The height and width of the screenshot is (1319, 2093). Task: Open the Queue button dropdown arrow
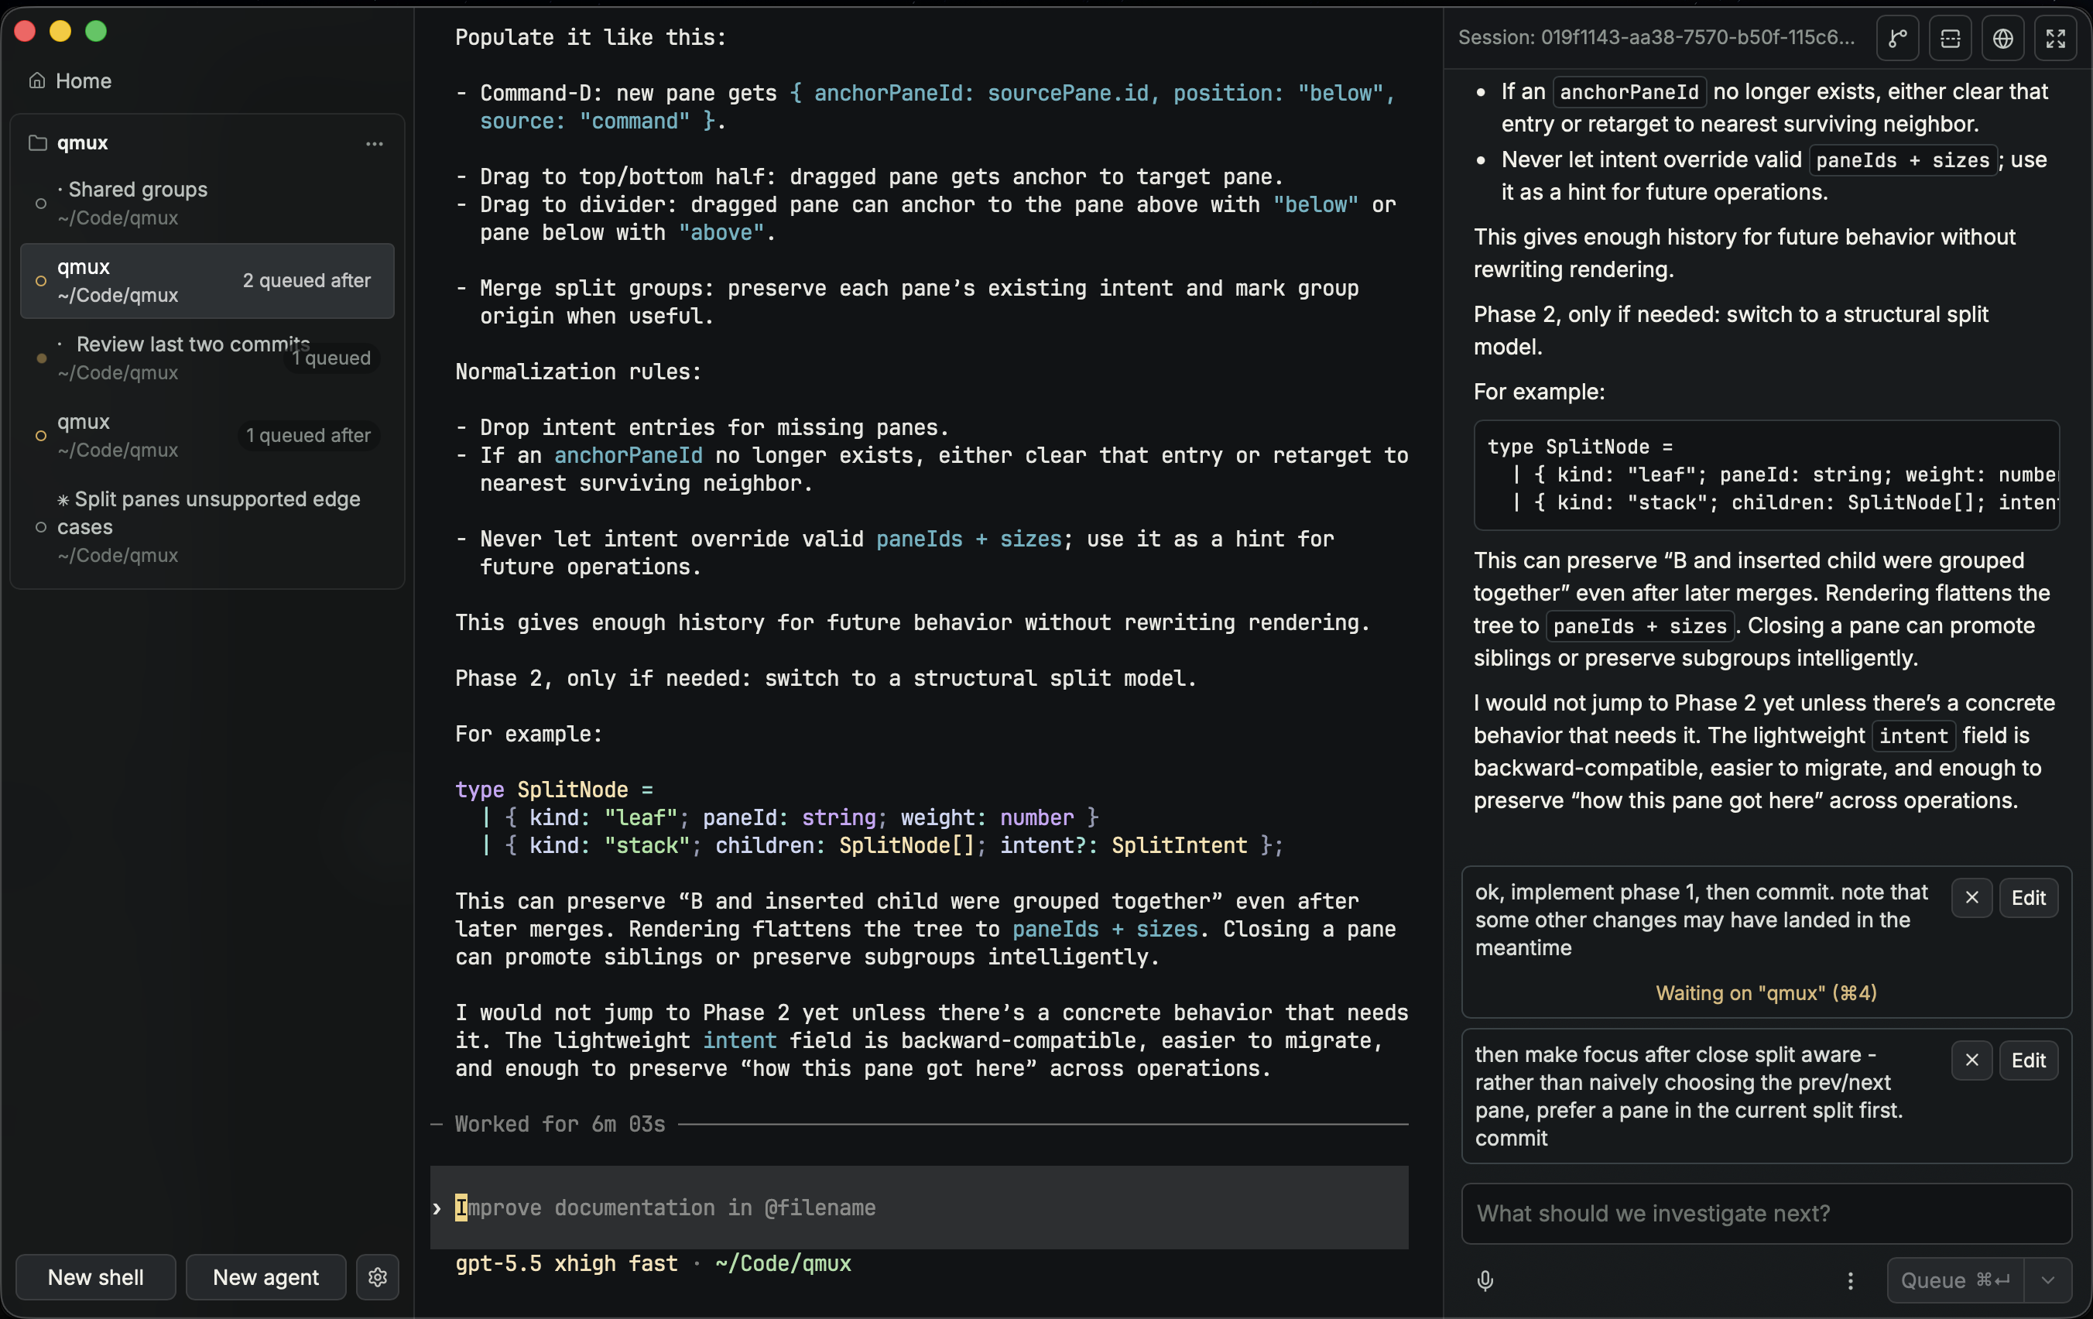coord(2048,1281)
